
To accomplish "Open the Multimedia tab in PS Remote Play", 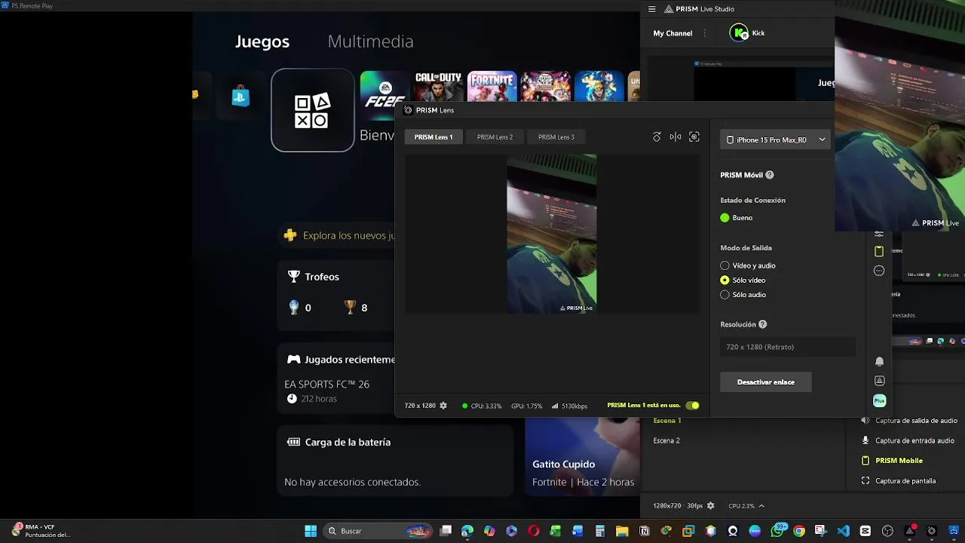I will 370,41.
